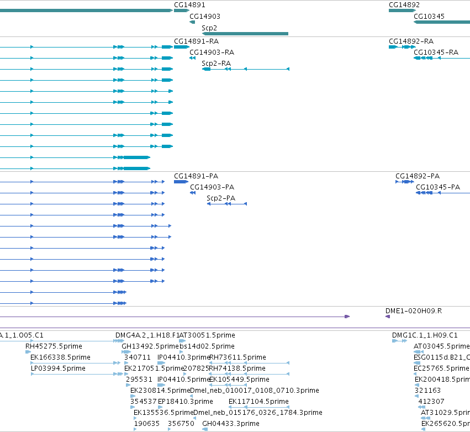Click the EK105449.5prime label
The height and width of the screenshot is (432, 470).
(240, 380)
